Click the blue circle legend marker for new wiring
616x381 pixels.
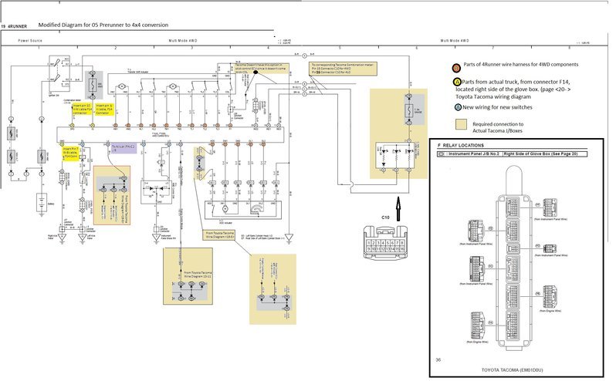pos(458,107)
